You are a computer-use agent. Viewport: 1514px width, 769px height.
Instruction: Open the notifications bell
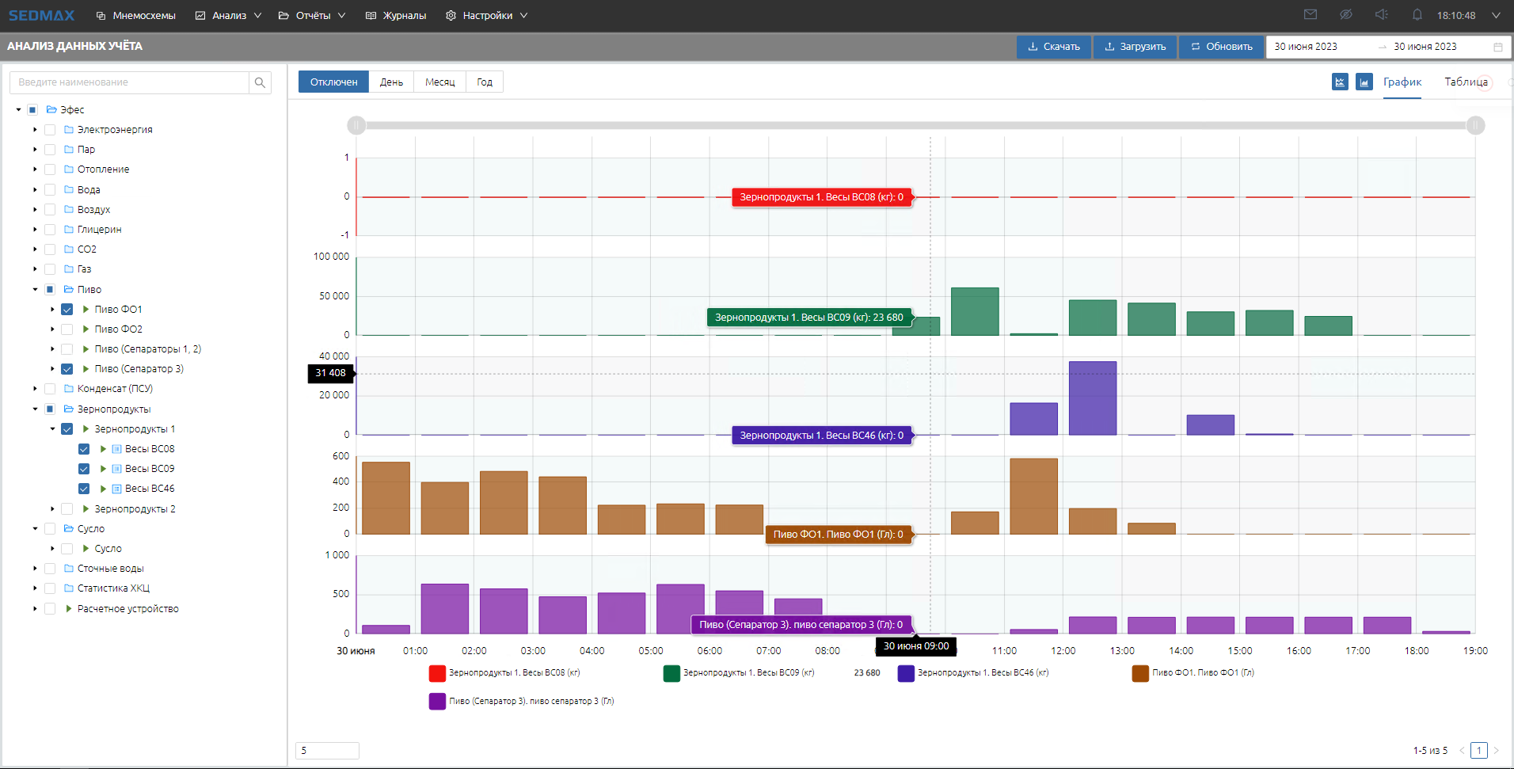click(x=1417, y=15)
